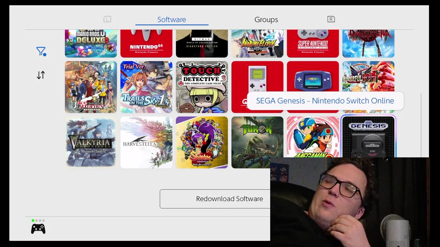Open the Super Nintendo Classics tile
This screenshot has height=247, width=440.
tap(313, 44)
